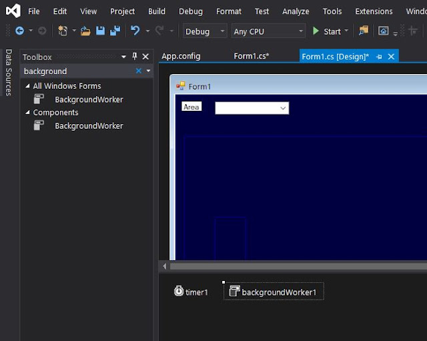
Task: Open a file with the folder icon
Action: pos(85,31)
